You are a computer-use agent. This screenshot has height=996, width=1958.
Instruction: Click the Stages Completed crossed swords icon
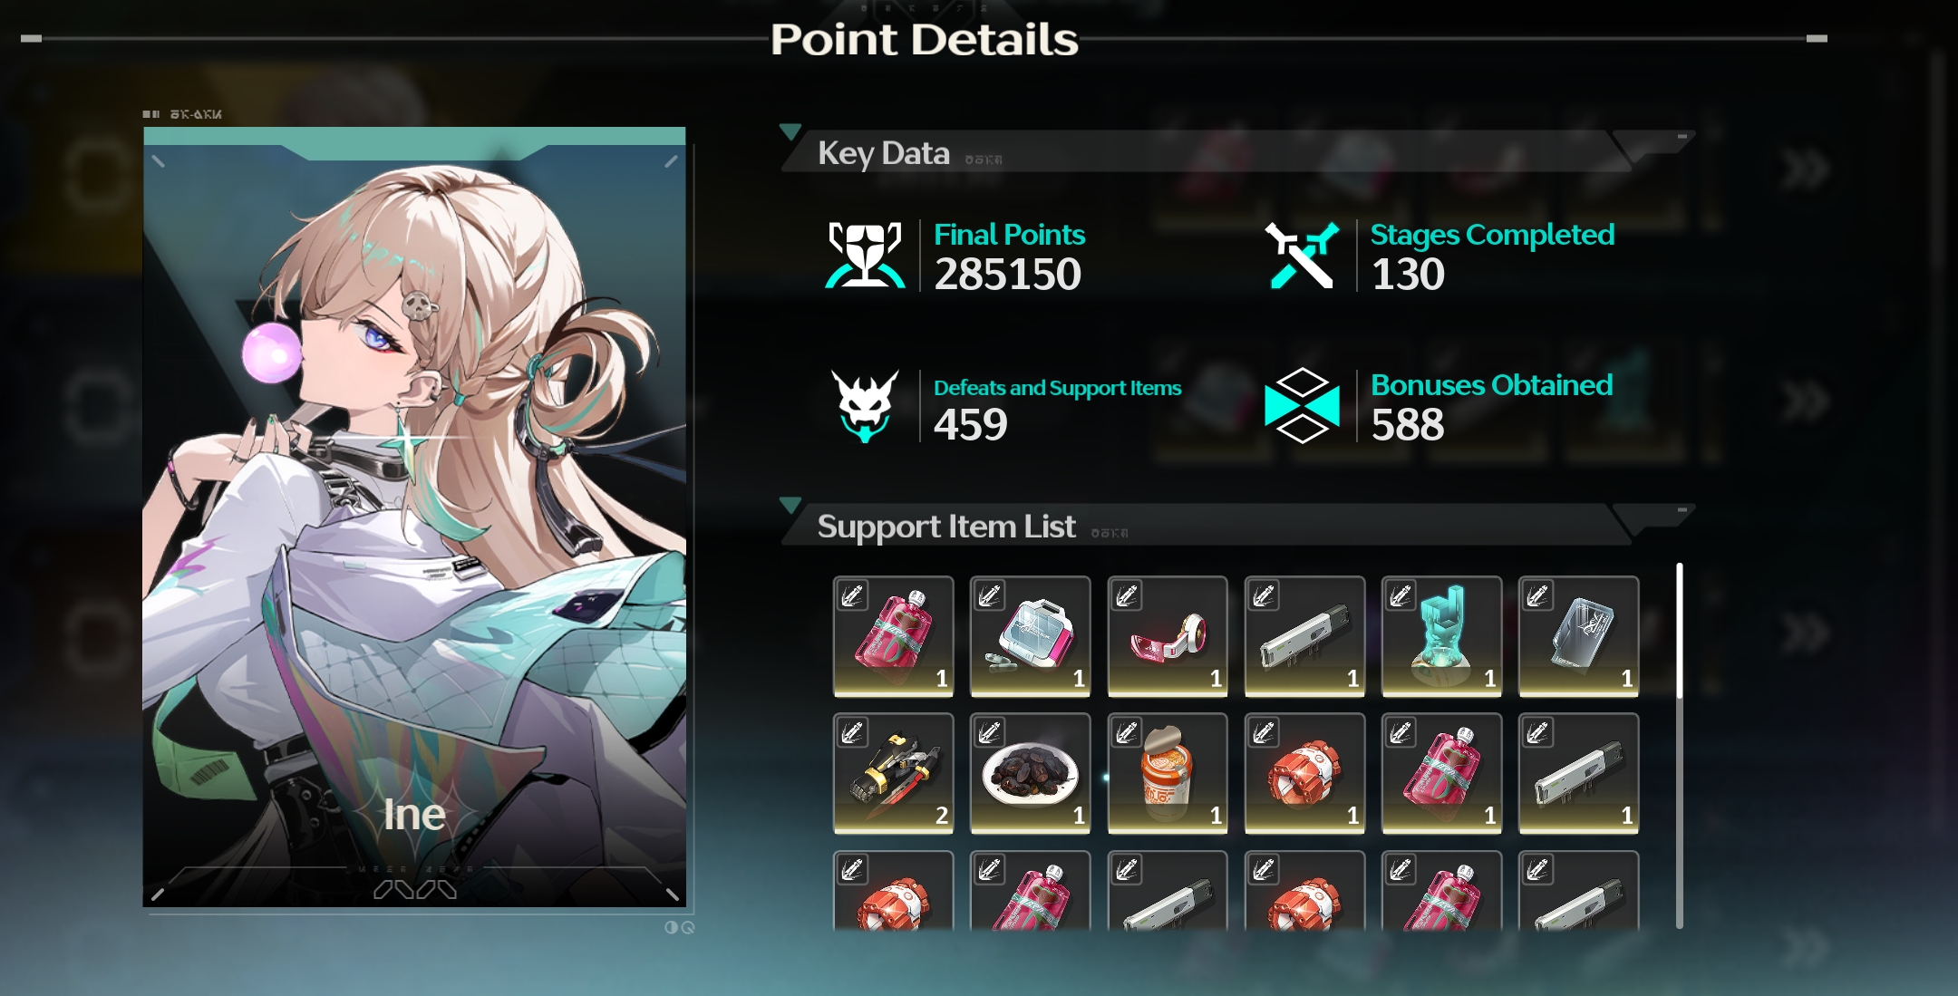[1302, 255]
